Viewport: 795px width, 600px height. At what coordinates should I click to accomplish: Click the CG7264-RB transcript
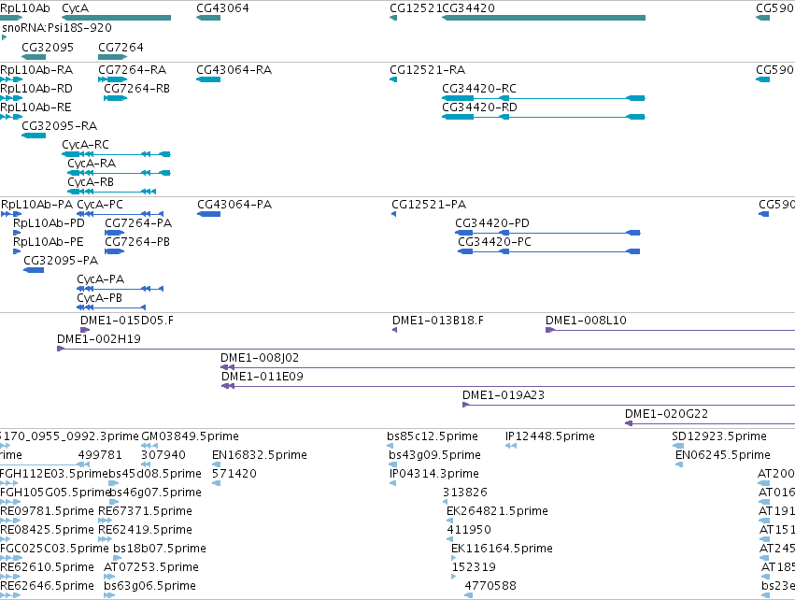[115, 98]
